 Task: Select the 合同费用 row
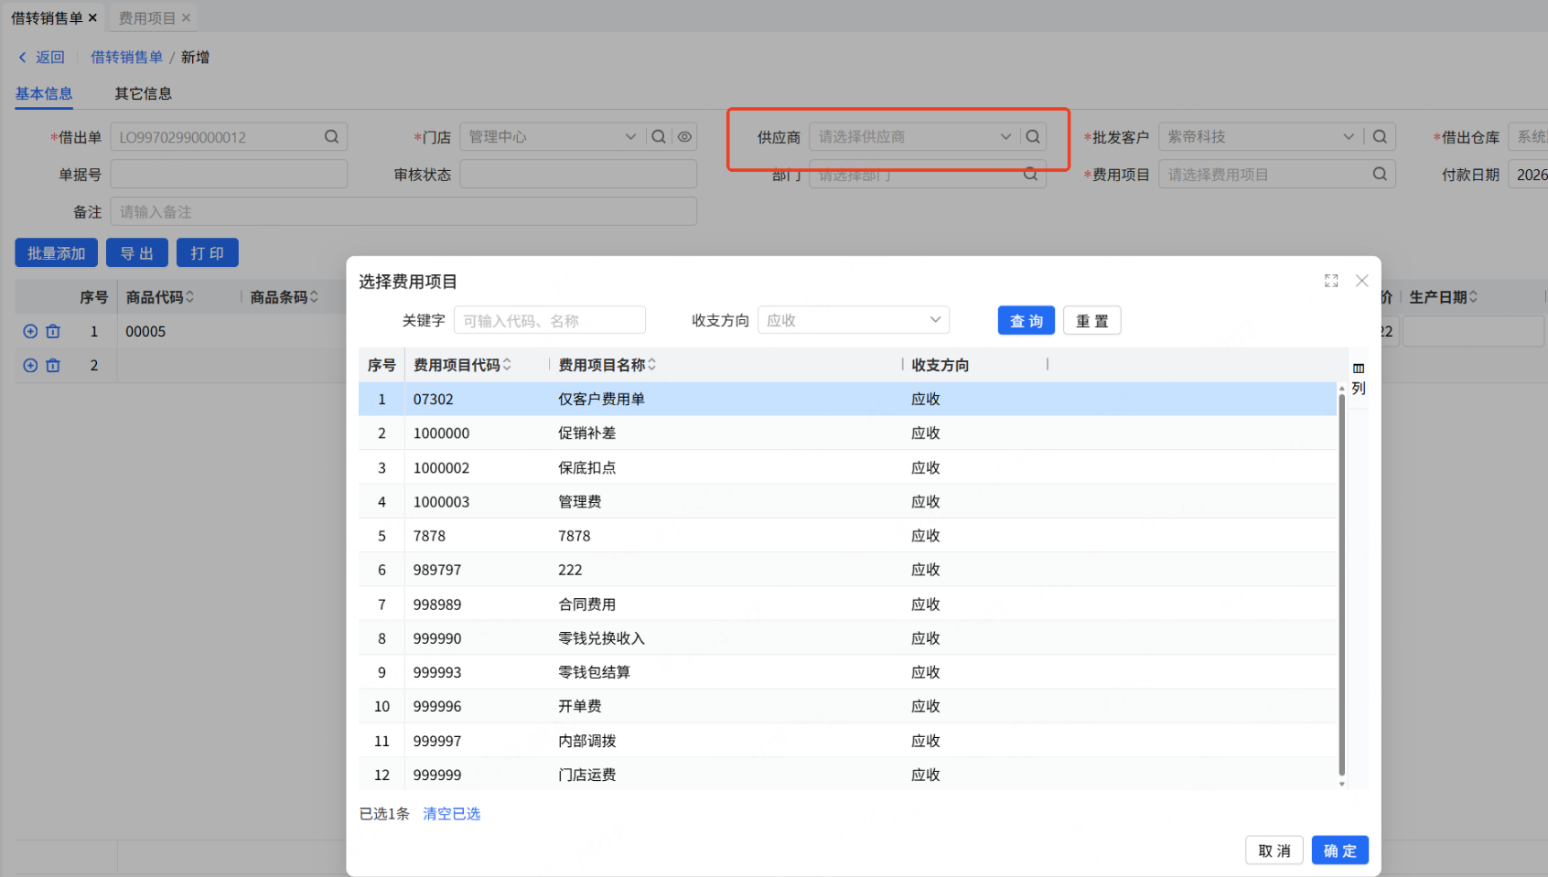[x=847, y=604]
